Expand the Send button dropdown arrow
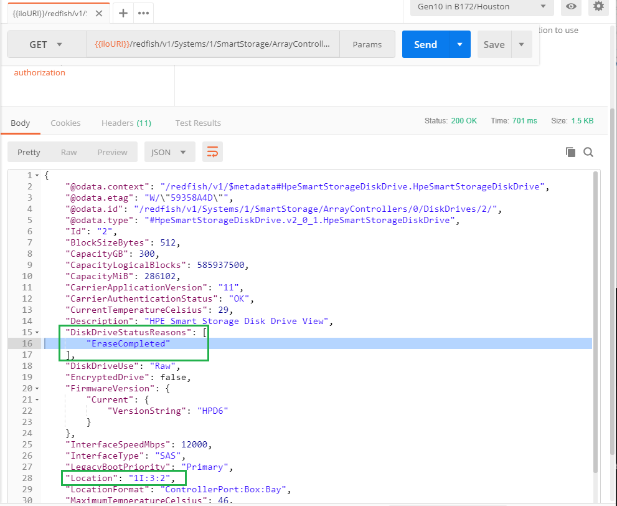 tap(459, 44)
